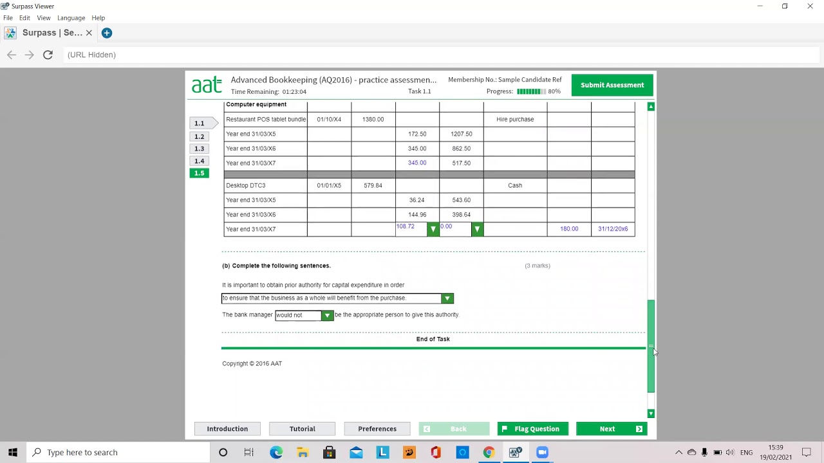Viewport: 824px width, 463px height.
Task: Show hidden system tray icons
Action: [x=679, y=452]
